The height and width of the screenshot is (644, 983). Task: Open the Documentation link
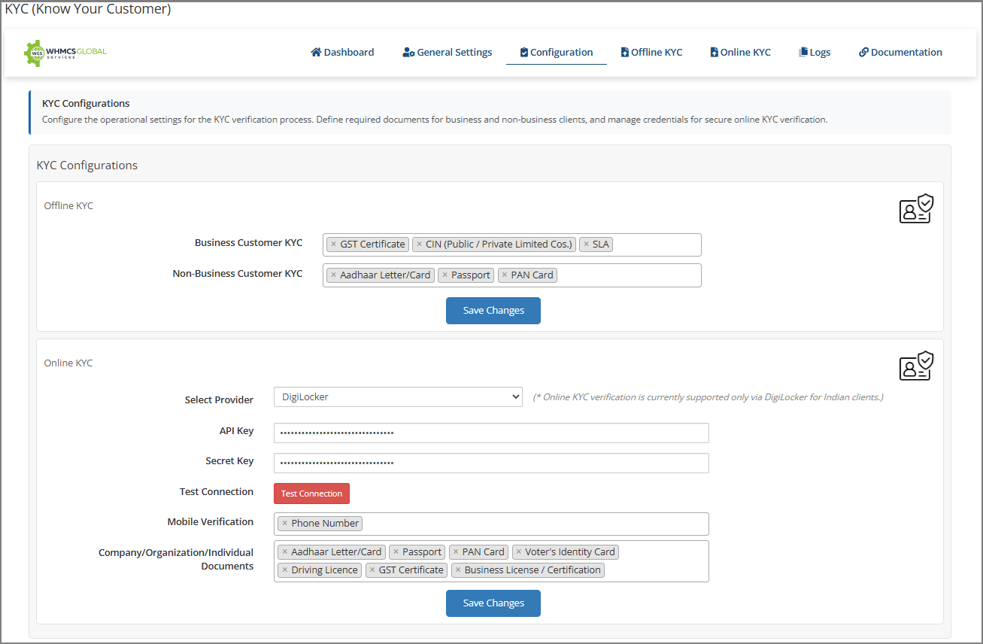[x=900, y=53]
